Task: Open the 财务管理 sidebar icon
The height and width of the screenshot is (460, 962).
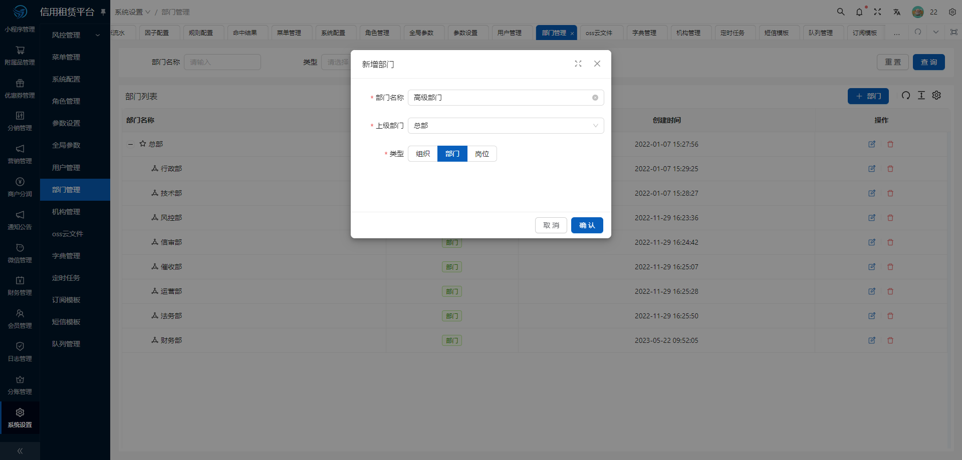Action: point(20,280)
